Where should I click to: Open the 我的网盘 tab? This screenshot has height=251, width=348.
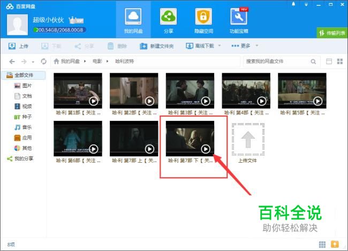(x=133, y=20)
